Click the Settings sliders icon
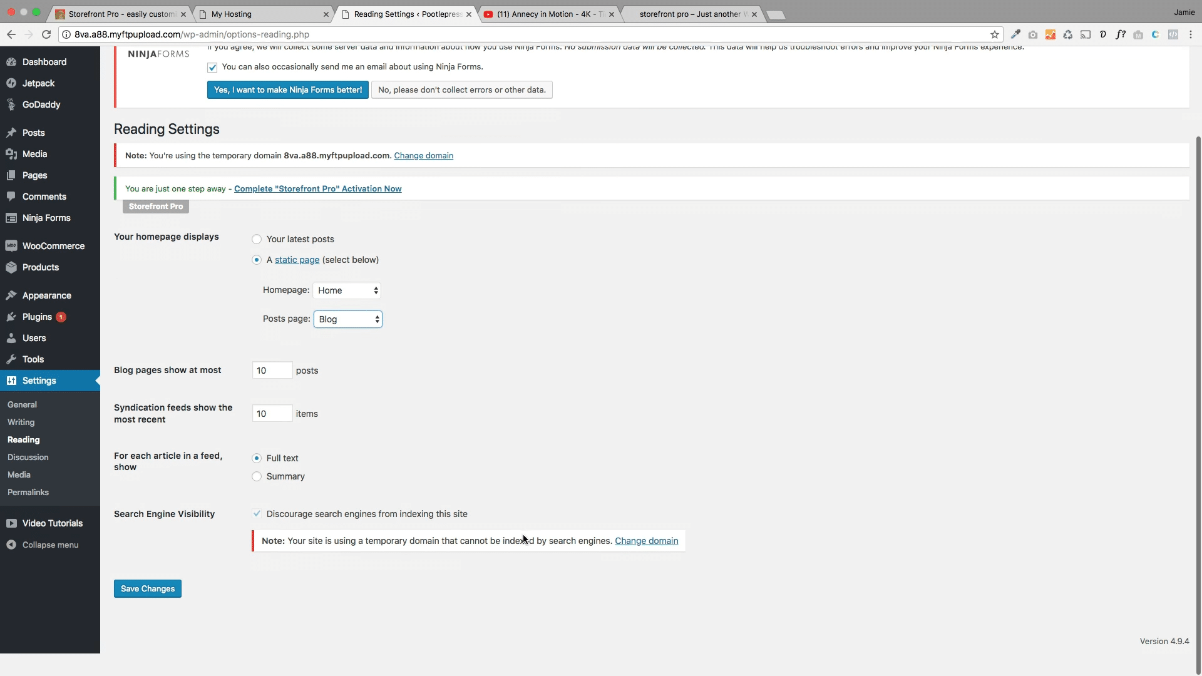This screenshot has height=676, width=1202. (x=11, y=381)
